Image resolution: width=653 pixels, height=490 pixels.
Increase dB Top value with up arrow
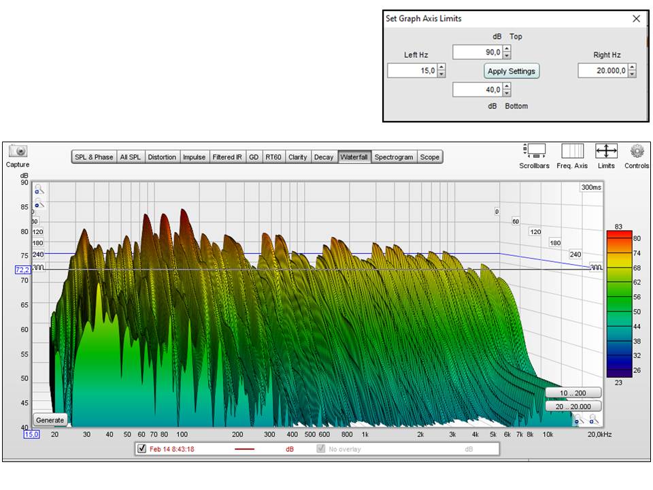[507, 49]
